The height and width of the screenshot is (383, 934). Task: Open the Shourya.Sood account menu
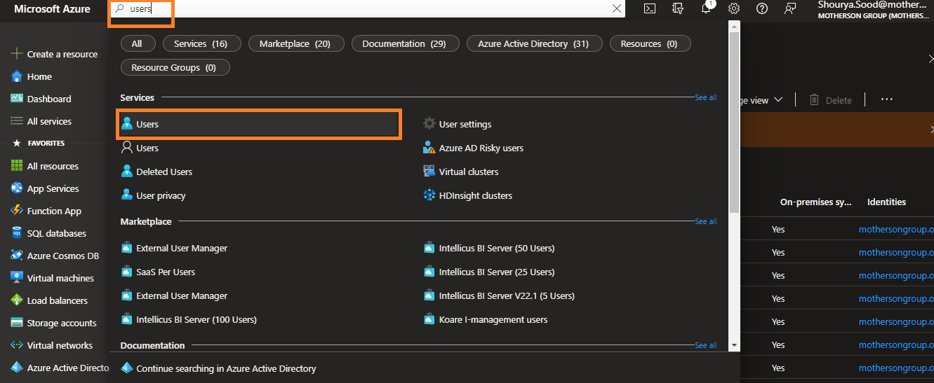(x=875, y=9)
